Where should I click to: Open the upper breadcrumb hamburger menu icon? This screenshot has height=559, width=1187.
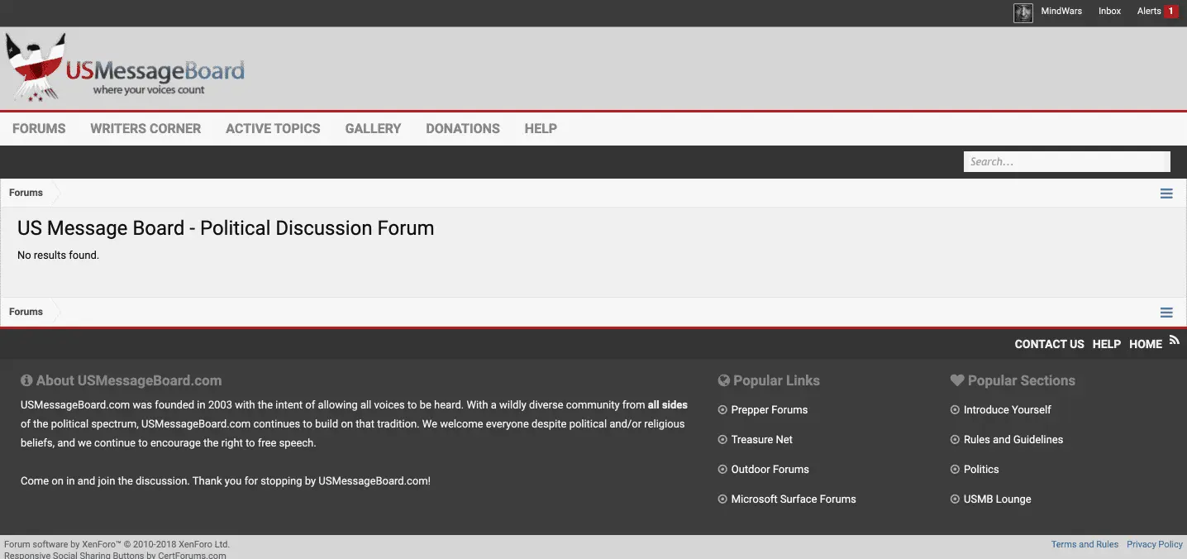point(1166,193)
